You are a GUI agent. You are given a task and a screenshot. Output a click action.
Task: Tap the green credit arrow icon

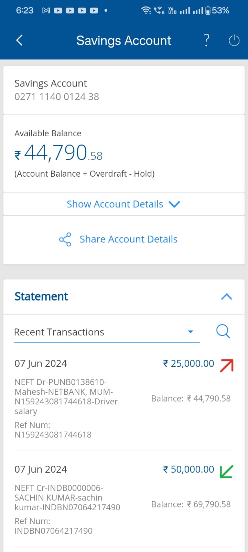[226, 471]
